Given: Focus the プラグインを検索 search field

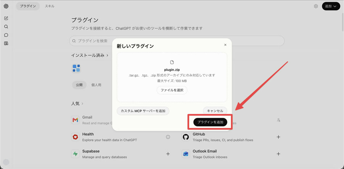Looking at the screenshot, I should tap(177, 41).
